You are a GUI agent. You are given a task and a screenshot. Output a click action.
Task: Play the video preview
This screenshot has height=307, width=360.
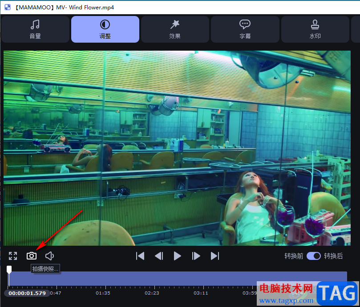[177, 256]
